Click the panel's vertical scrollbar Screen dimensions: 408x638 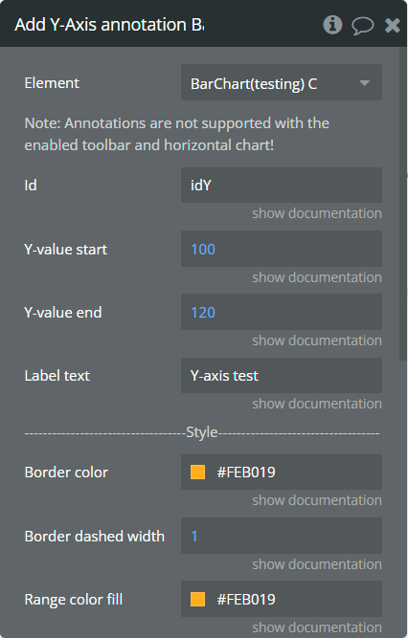pyautogui.click(x=402, y=204)
